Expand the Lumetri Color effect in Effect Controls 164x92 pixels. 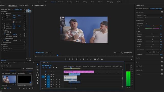tap(2, 43)
